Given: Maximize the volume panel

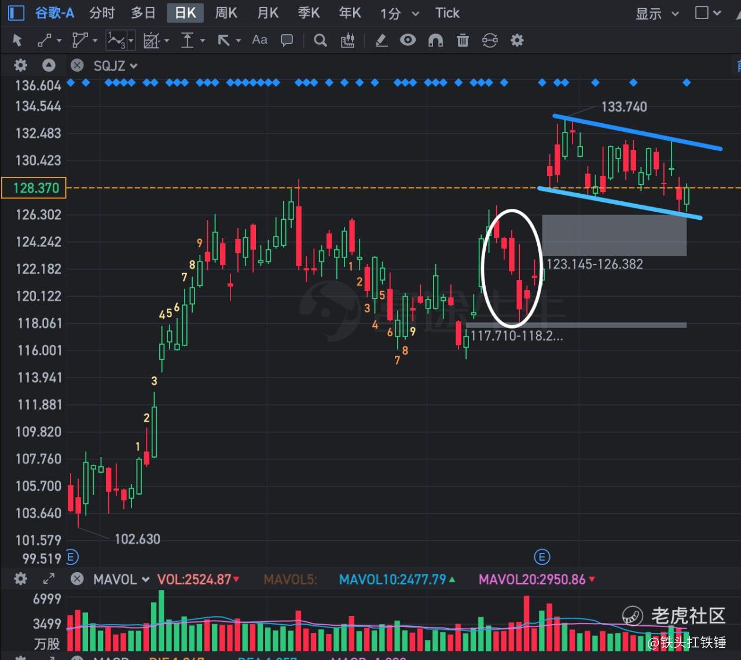Looking at the screenshot, I should 49,578.
